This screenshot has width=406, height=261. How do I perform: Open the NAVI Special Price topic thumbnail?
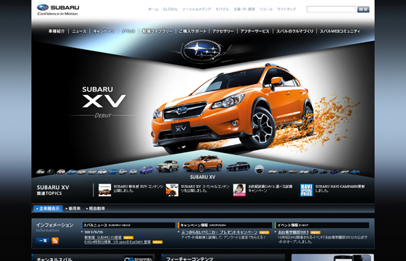click(307, 190)
